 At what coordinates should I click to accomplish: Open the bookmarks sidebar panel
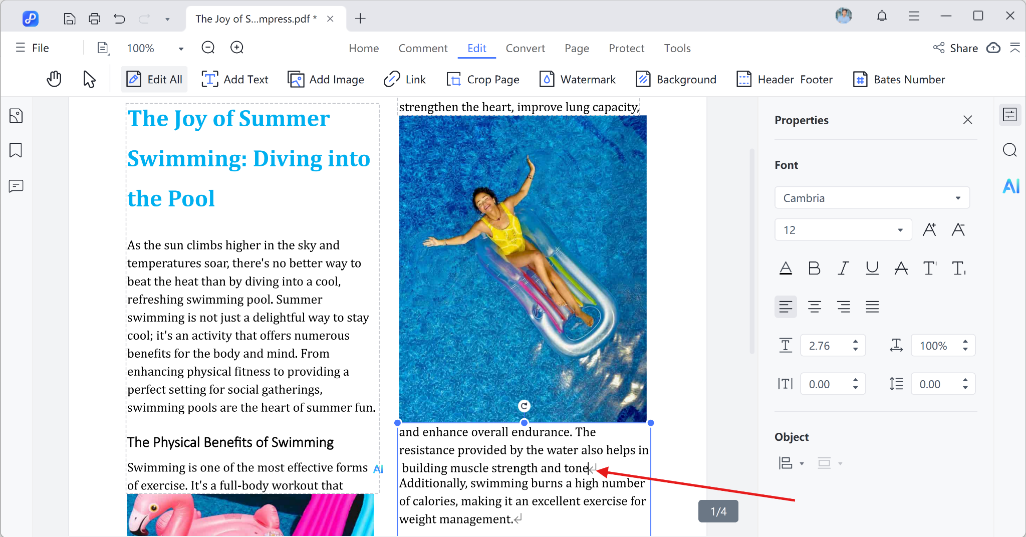click(x=16, y=150)
